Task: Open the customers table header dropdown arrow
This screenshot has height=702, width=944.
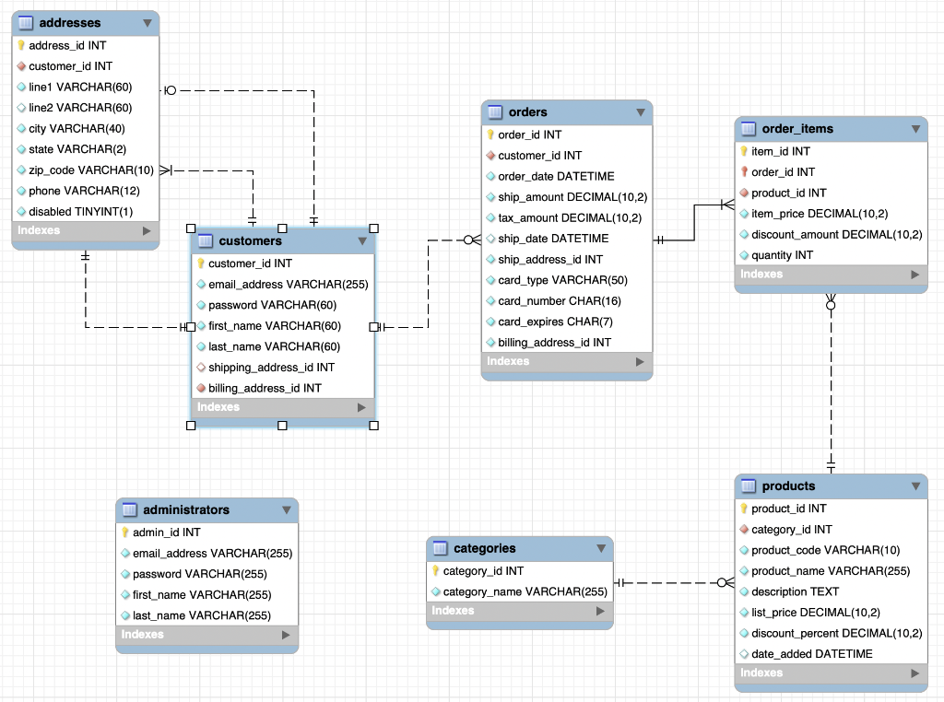Action: coord(363,240)
